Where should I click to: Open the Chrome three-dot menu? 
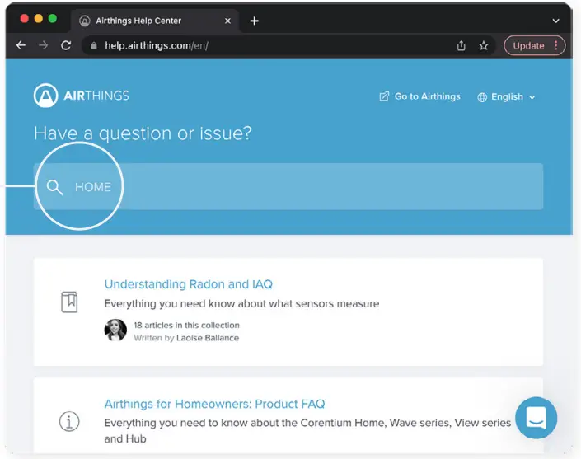point(555,45)
